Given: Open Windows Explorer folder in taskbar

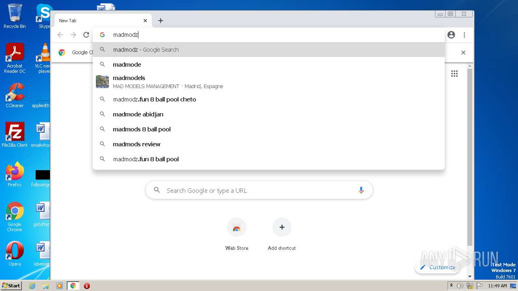Looking at the screenshot, I should (x=46, y=286).
